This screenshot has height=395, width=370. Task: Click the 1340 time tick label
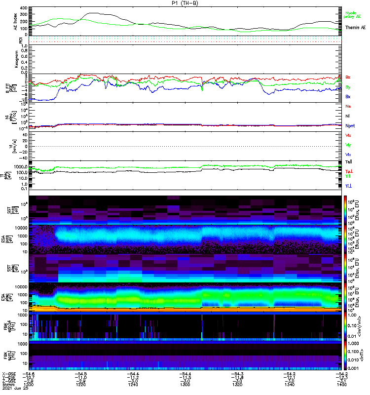[290, 385]
